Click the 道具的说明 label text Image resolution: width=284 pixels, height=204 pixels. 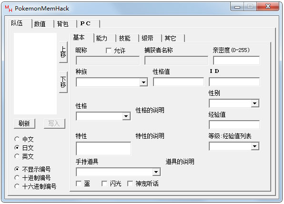(x=180, y=162)
